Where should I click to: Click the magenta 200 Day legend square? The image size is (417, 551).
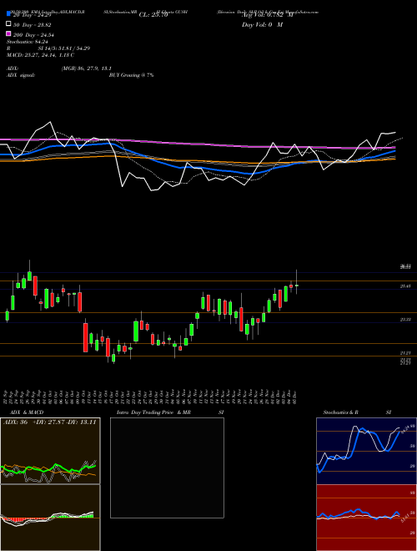point(8,34)
